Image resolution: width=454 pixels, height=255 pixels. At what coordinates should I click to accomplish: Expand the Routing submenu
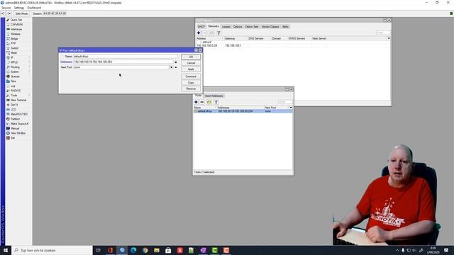[x=15, y=67]
